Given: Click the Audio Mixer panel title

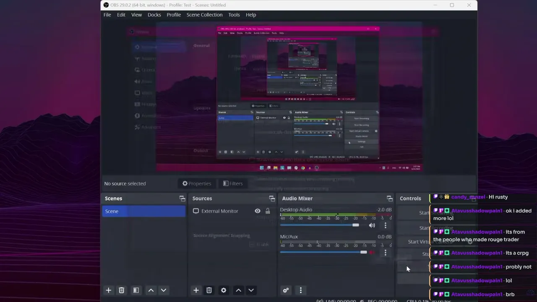Looking at the screenshot, I should point(297,198).
